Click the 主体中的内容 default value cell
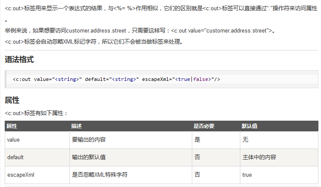 260,157
